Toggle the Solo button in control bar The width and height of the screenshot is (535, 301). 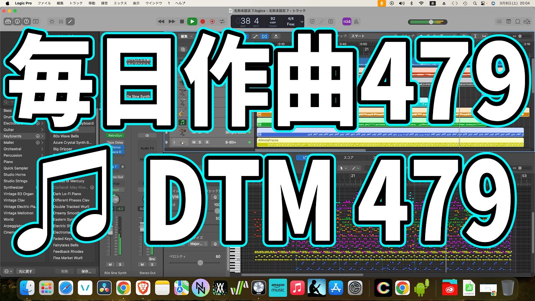click(331, 21)
